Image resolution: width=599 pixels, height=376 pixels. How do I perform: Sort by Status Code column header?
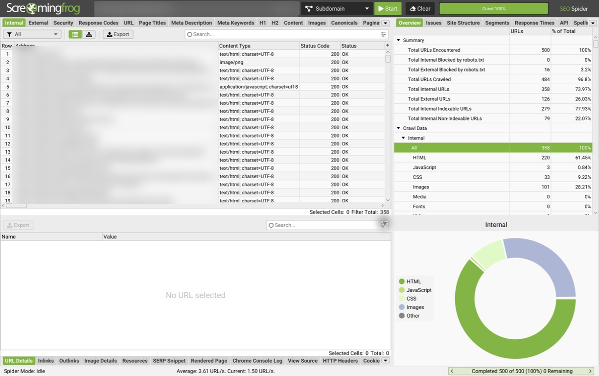(x=320, y=46)
